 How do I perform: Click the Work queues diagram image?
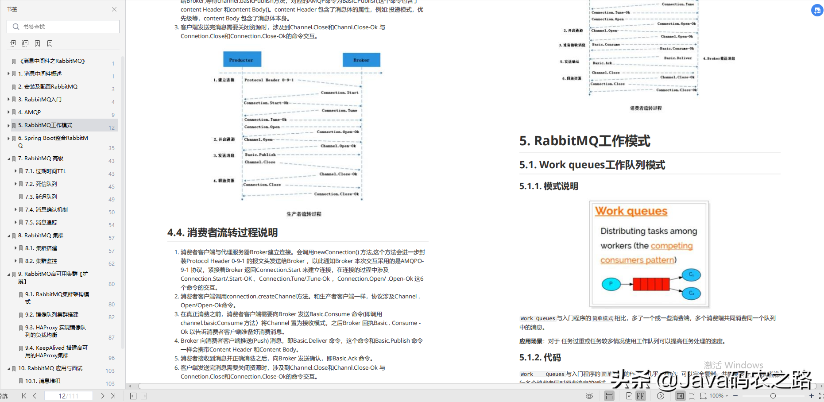649,254
